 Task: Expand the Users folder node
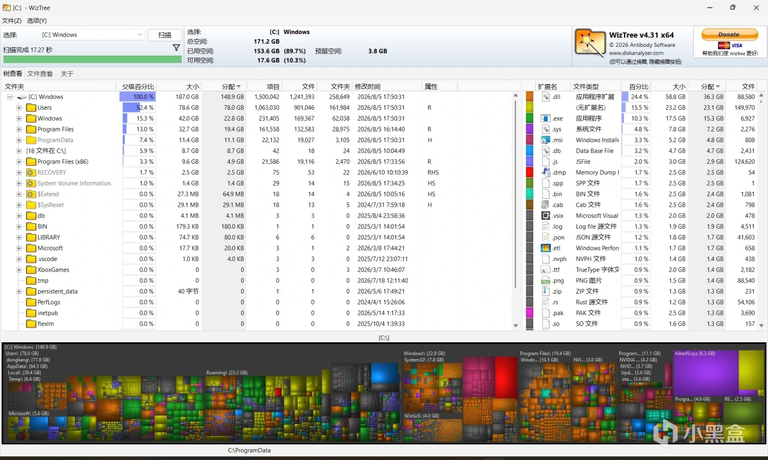(19, 107)
